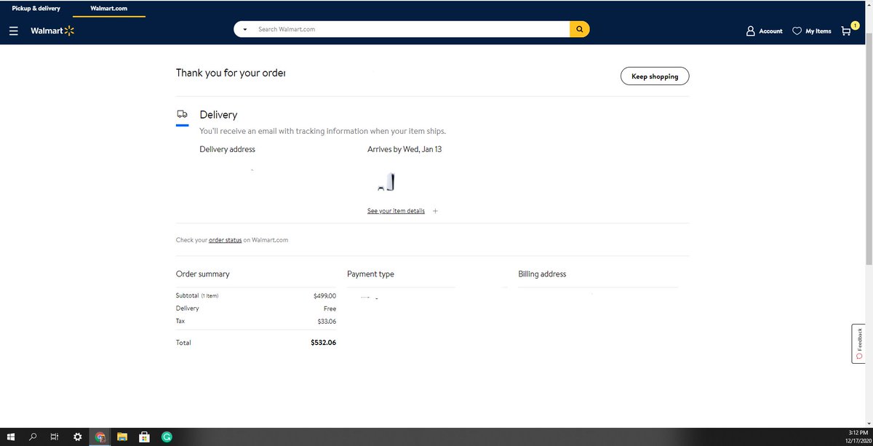Focus the Search Walmart.com field
Image resolution: width=873 pixels, height=446 pixels.
coord(411,29)
